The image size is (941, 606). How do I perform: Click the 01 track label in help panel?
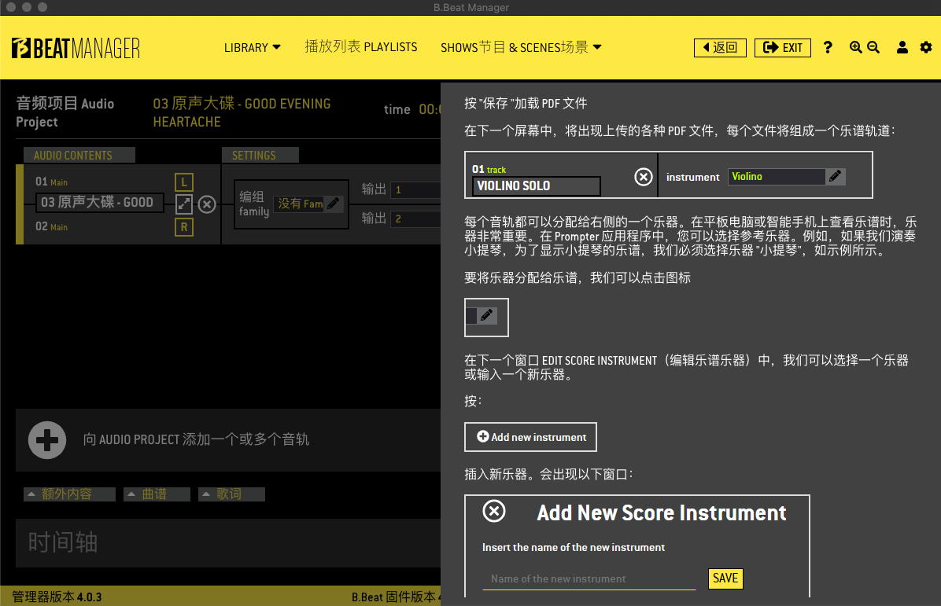pyautogui.click(x=489, y=170)
